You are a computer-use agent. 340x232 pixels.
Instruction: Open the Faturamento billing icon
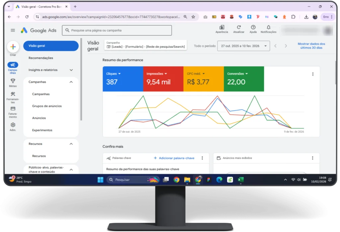[13, 109]
